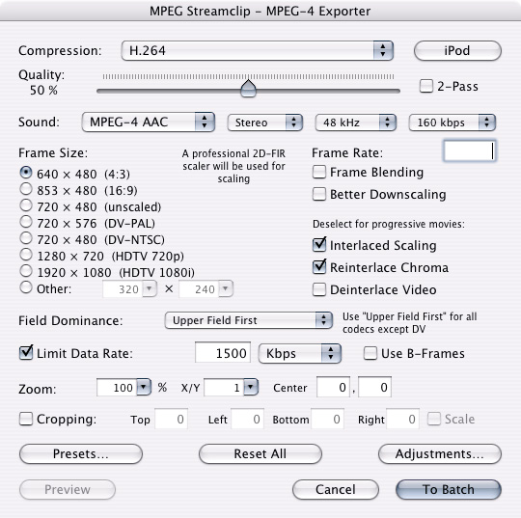Click the To Batch button

pyautogui.click(x=449, y=489)
